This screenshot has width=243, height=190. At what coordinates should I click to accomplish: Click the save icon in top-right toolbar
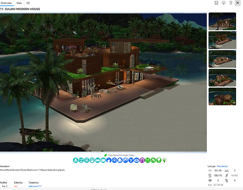pos(216,3)
